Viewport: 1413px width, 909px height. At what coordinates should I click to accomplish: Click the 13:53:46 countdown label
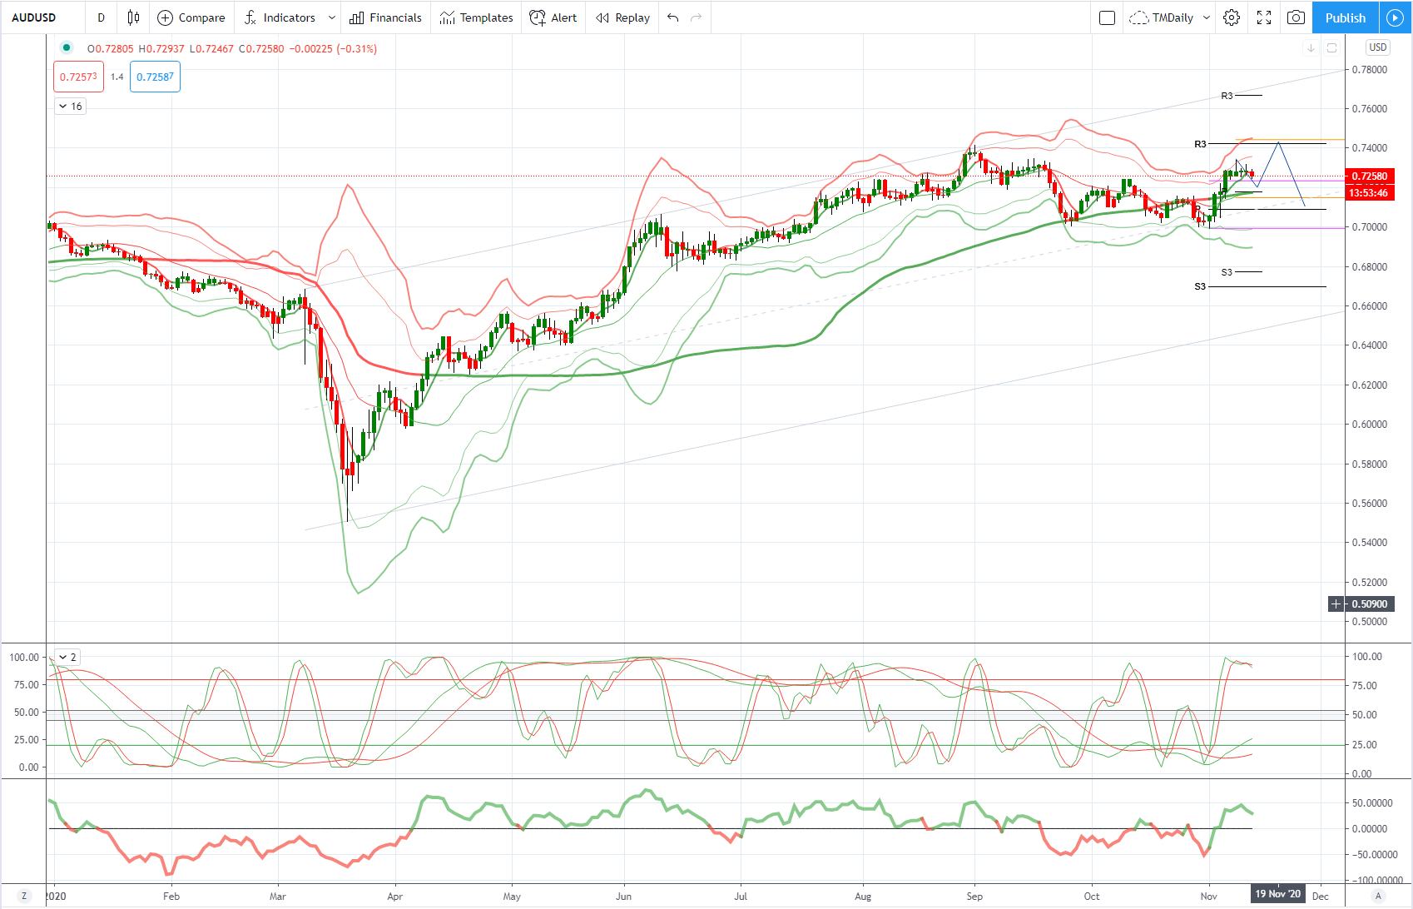point(1368,192)
